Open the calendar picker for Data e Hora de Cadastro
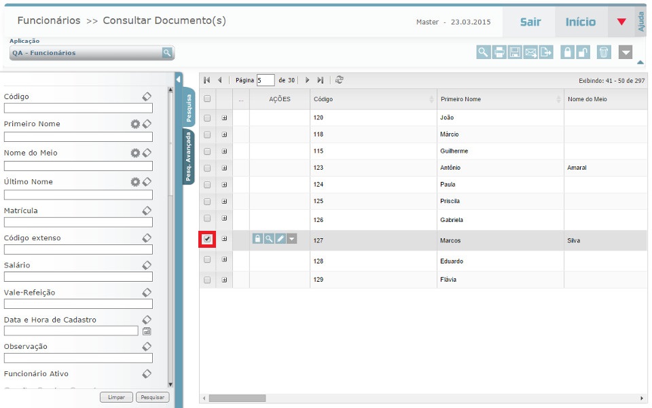 tap(146, 331)
